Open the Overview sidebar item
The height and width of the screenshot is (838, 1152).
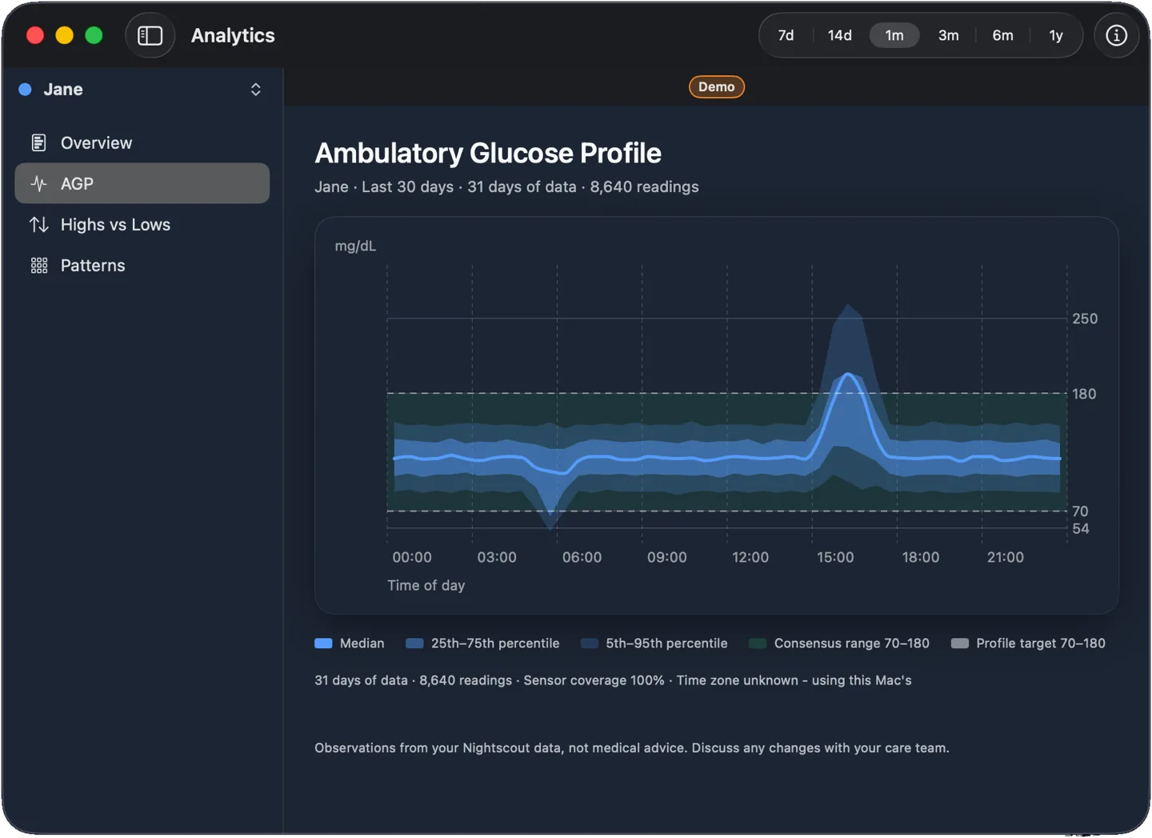click(x=142, y=142)
